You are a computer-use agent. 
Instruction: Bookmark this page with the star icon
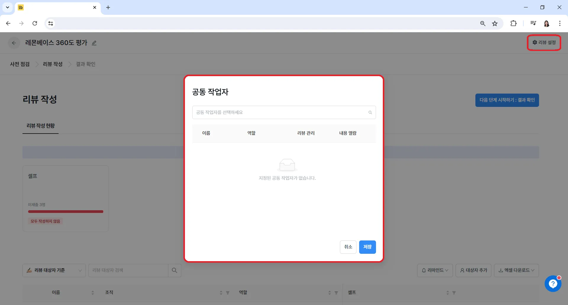click(x=495, y=23)
